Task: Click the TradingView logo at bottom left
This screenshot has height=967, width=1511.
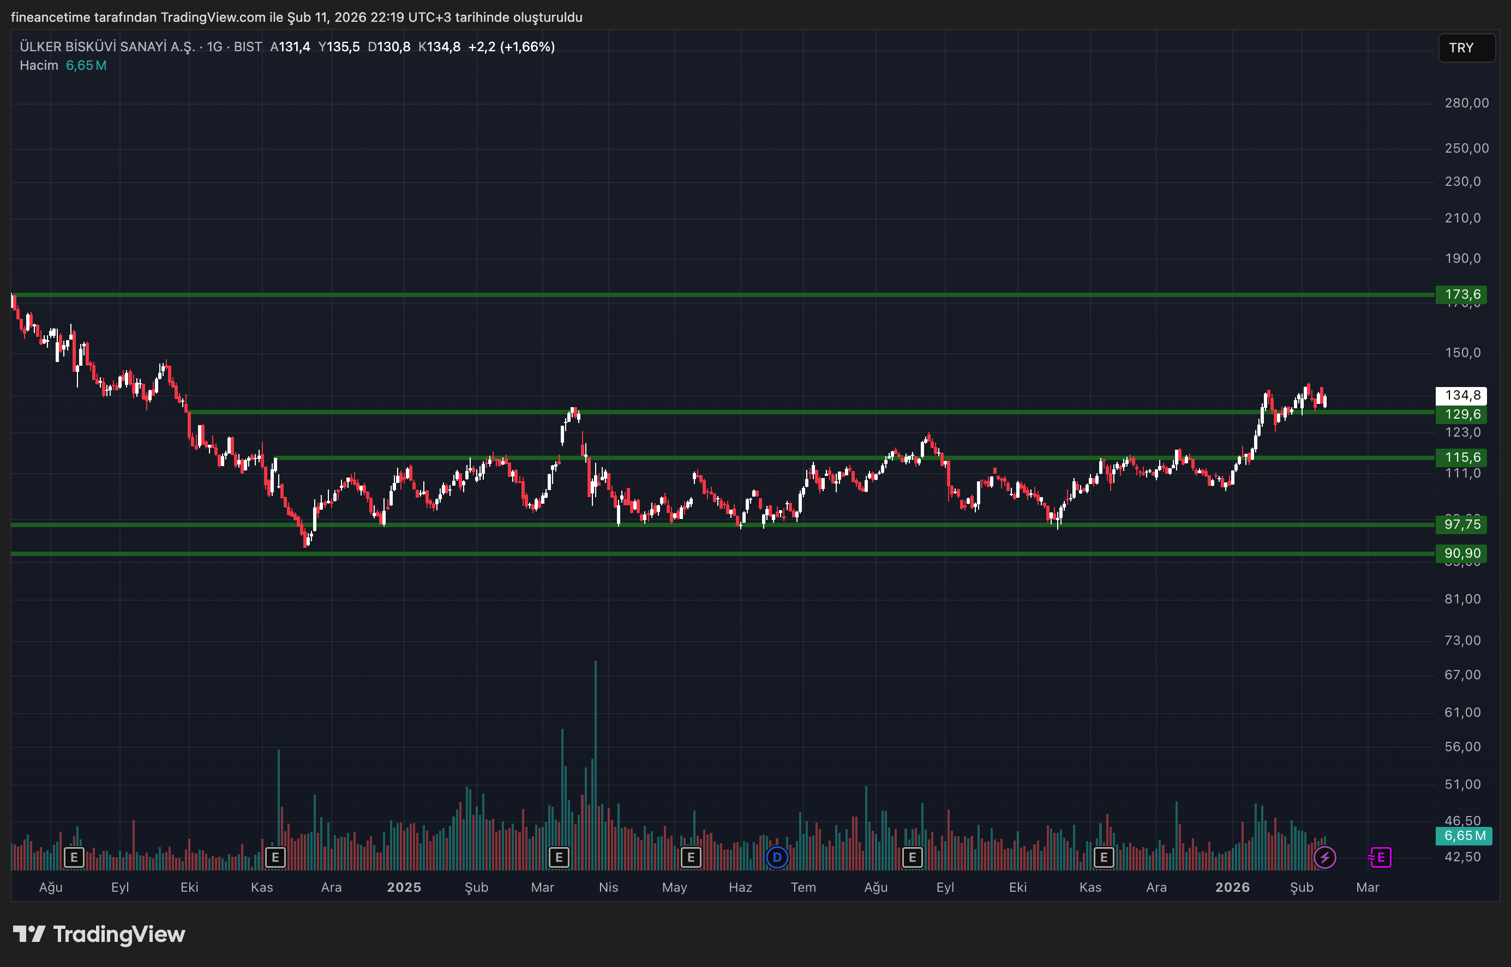Action: click(x=99, y=934)
